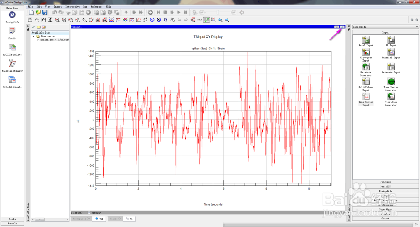Click the Available Data horizontal scrollbar thumb
The image size is (420, 227).
pos(39,219)
